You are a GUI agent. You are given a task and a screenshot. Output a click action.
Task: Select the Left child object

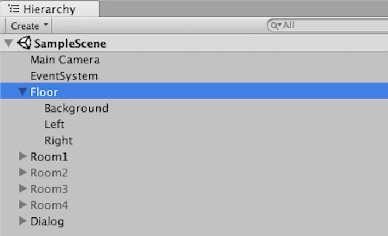click(x=55, y=125)
